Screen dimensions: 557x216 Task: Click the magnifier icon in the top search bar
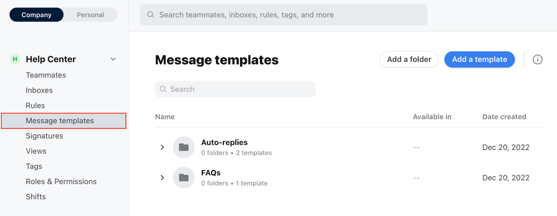click(x=150, y=15)
